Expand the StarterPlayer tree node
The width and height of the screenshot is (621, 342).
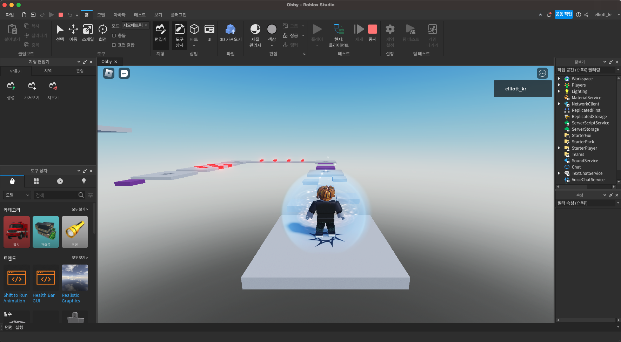point(559,148)
